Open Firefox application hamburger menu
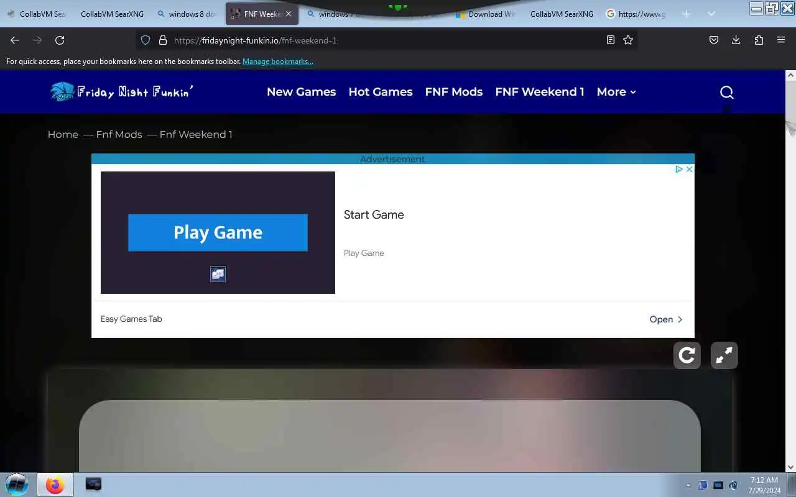 [x=781, y=40]
